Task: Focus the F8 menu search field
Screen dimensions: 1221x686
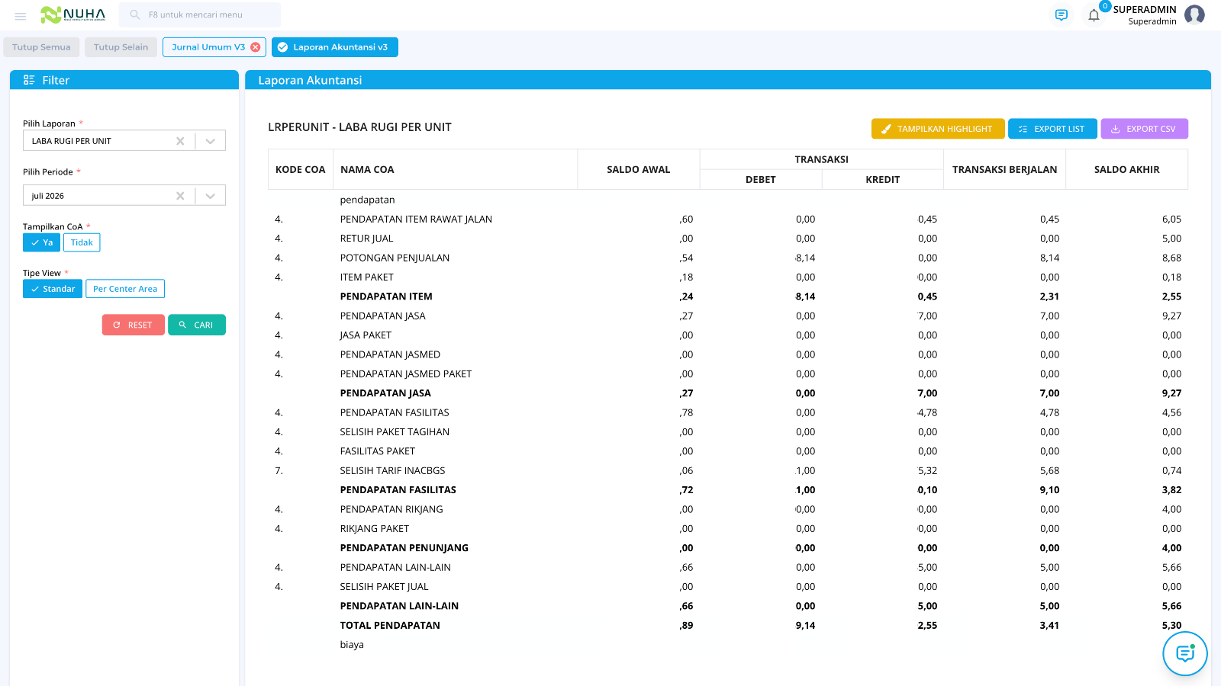Action: point(200,14)
